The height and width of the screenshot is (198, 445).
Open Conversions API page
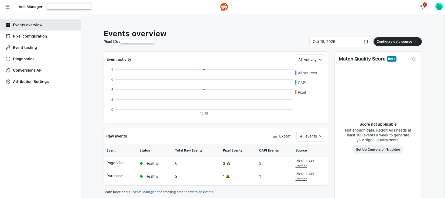tap(40, 70)
